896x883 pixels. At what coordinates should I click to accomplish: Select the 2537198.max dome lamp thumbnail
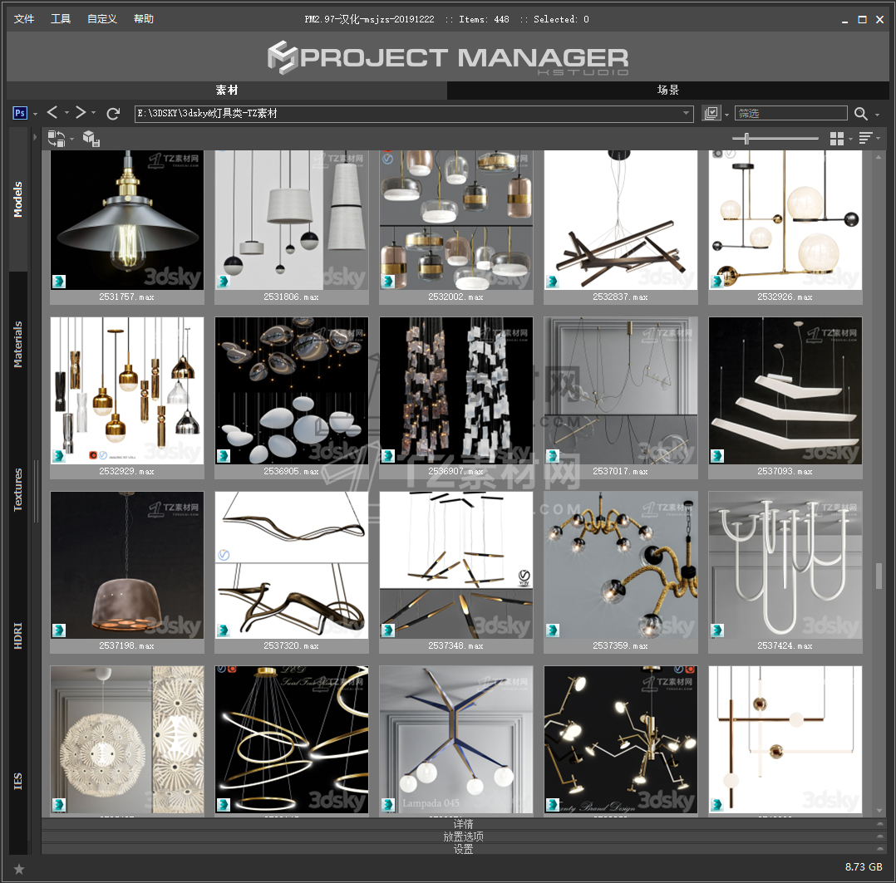tap(127, 565)
